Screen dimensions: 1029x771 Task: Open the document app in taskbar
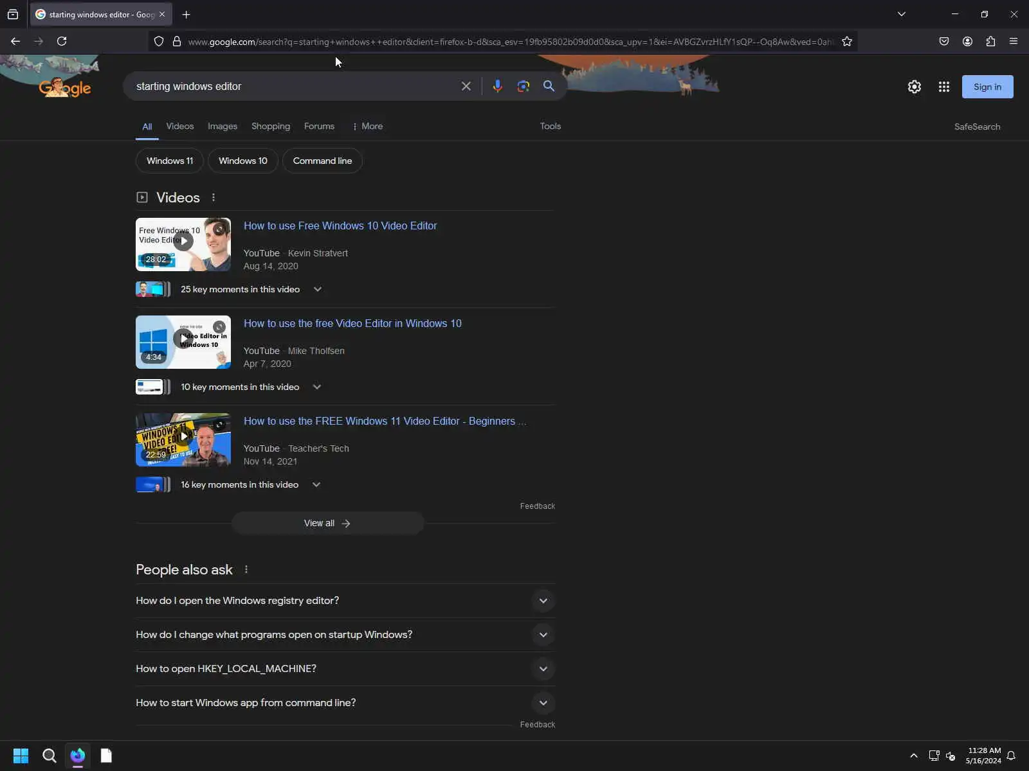tap(106, 756)
